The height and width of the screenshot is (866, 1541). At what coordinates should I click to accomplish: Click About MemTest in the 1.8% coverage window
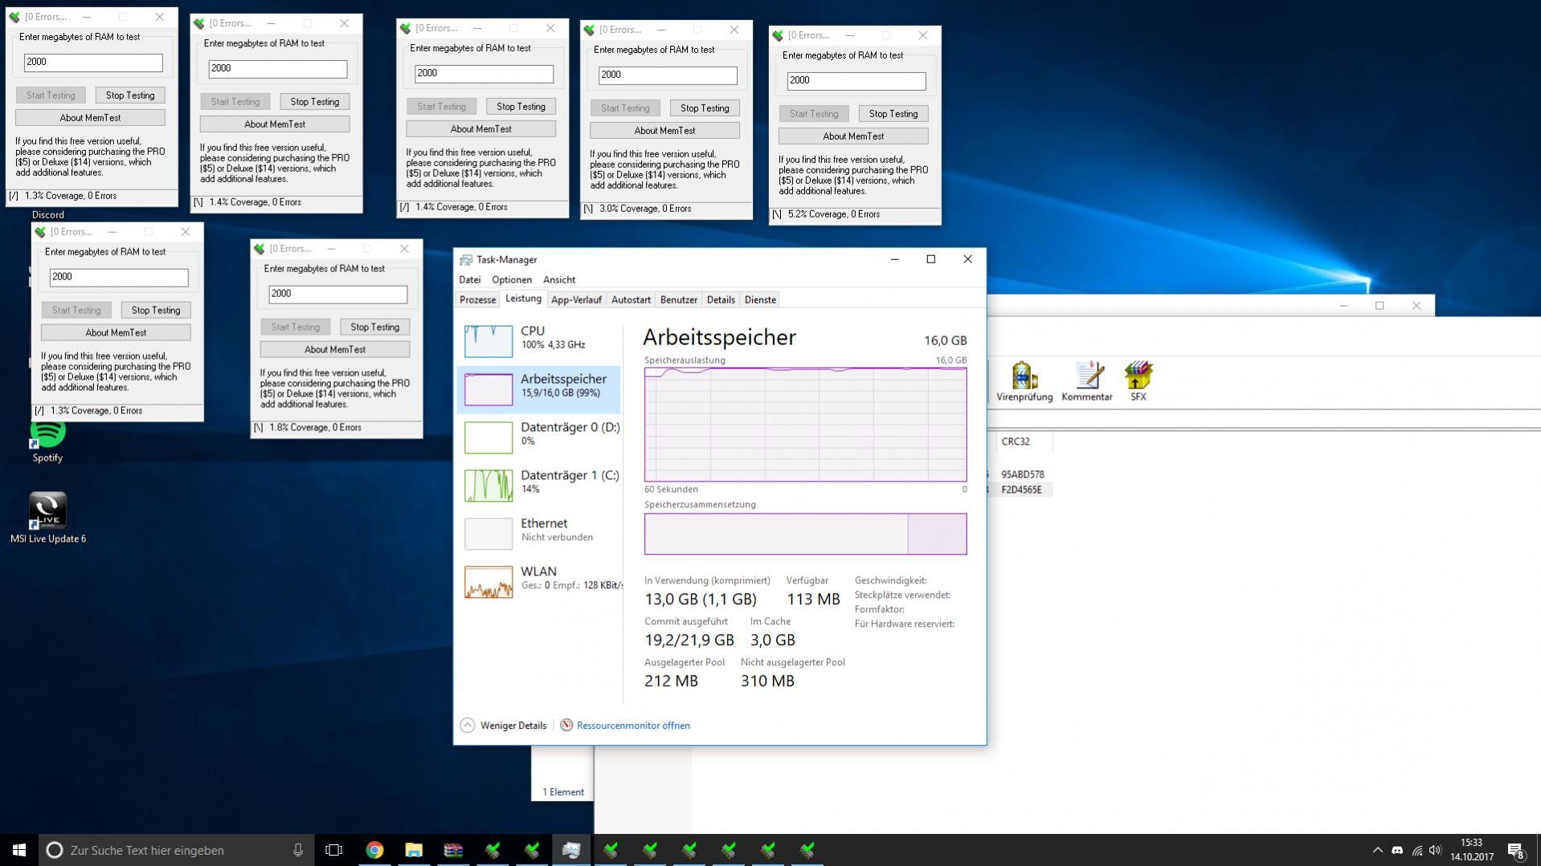coord(334,350)
